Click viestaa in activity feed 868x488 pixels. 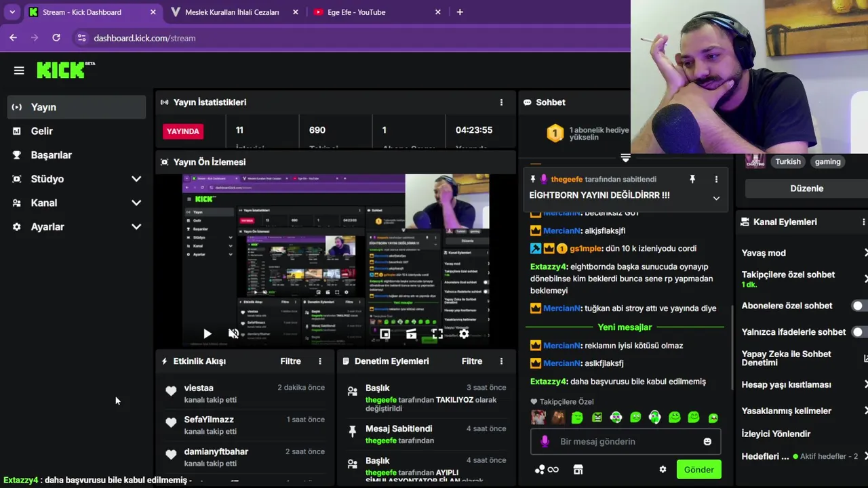199,388
